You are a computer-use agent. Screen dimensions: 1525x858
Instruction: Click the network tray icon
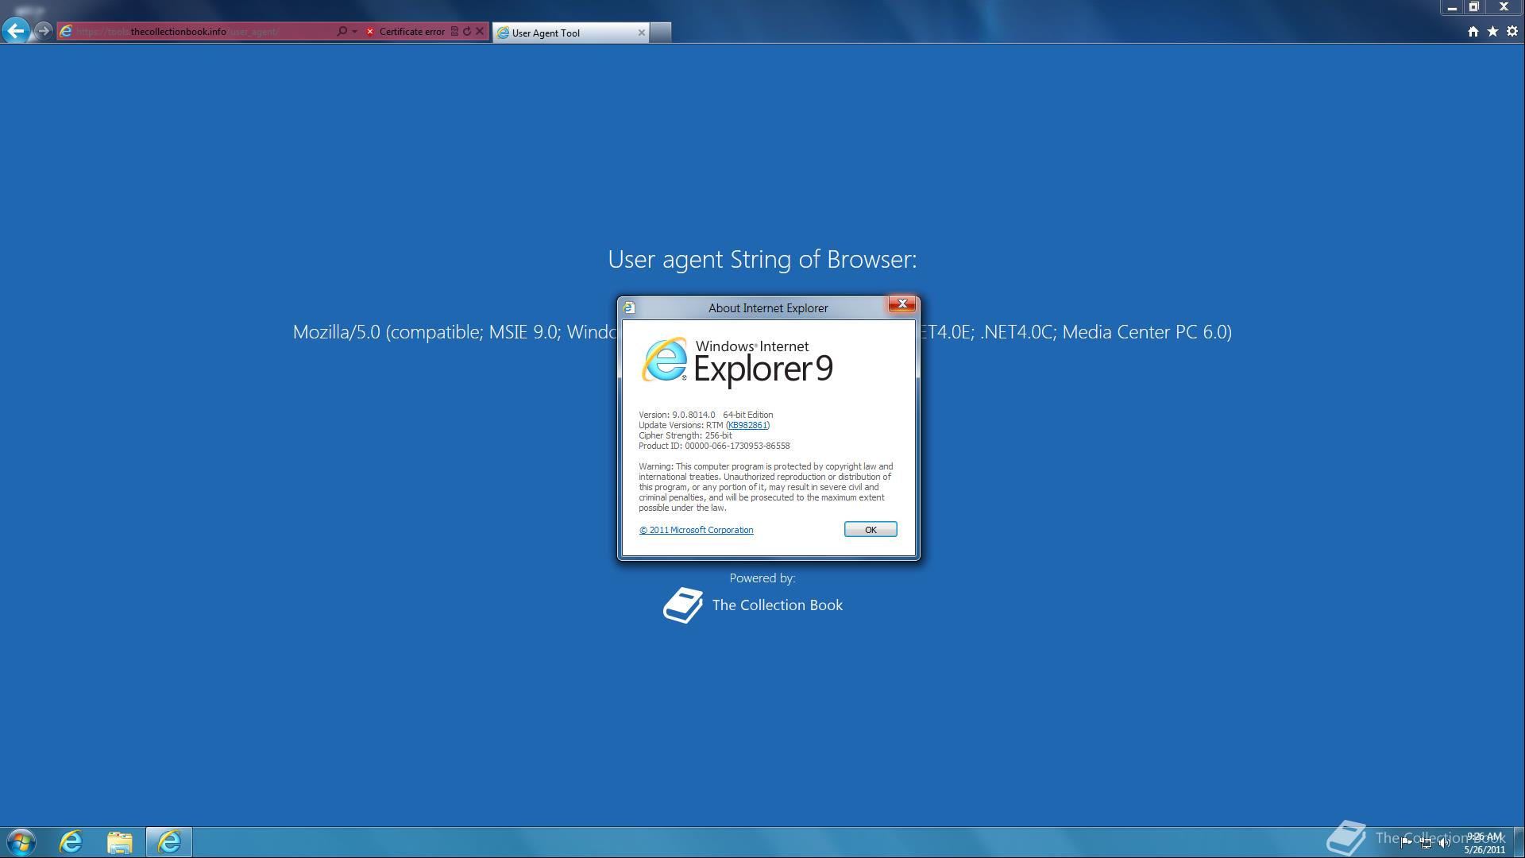(1426, 843)
